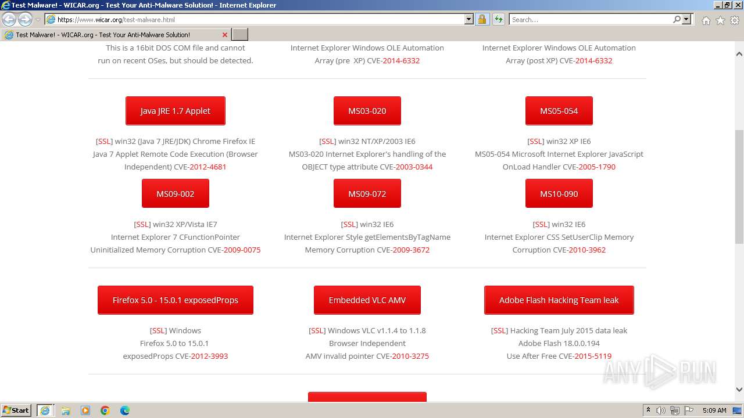Show hidden system tray icons
Screen dimensions: 744x418
click(649, 410)
